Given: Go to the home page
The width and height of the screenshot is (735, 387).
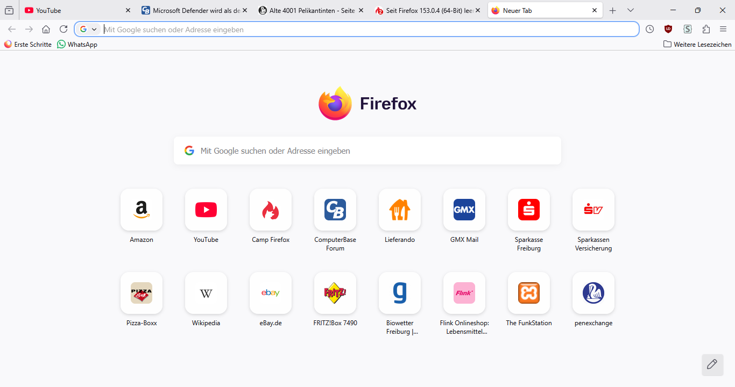Looking at the screenshot, I should point(46,29).
